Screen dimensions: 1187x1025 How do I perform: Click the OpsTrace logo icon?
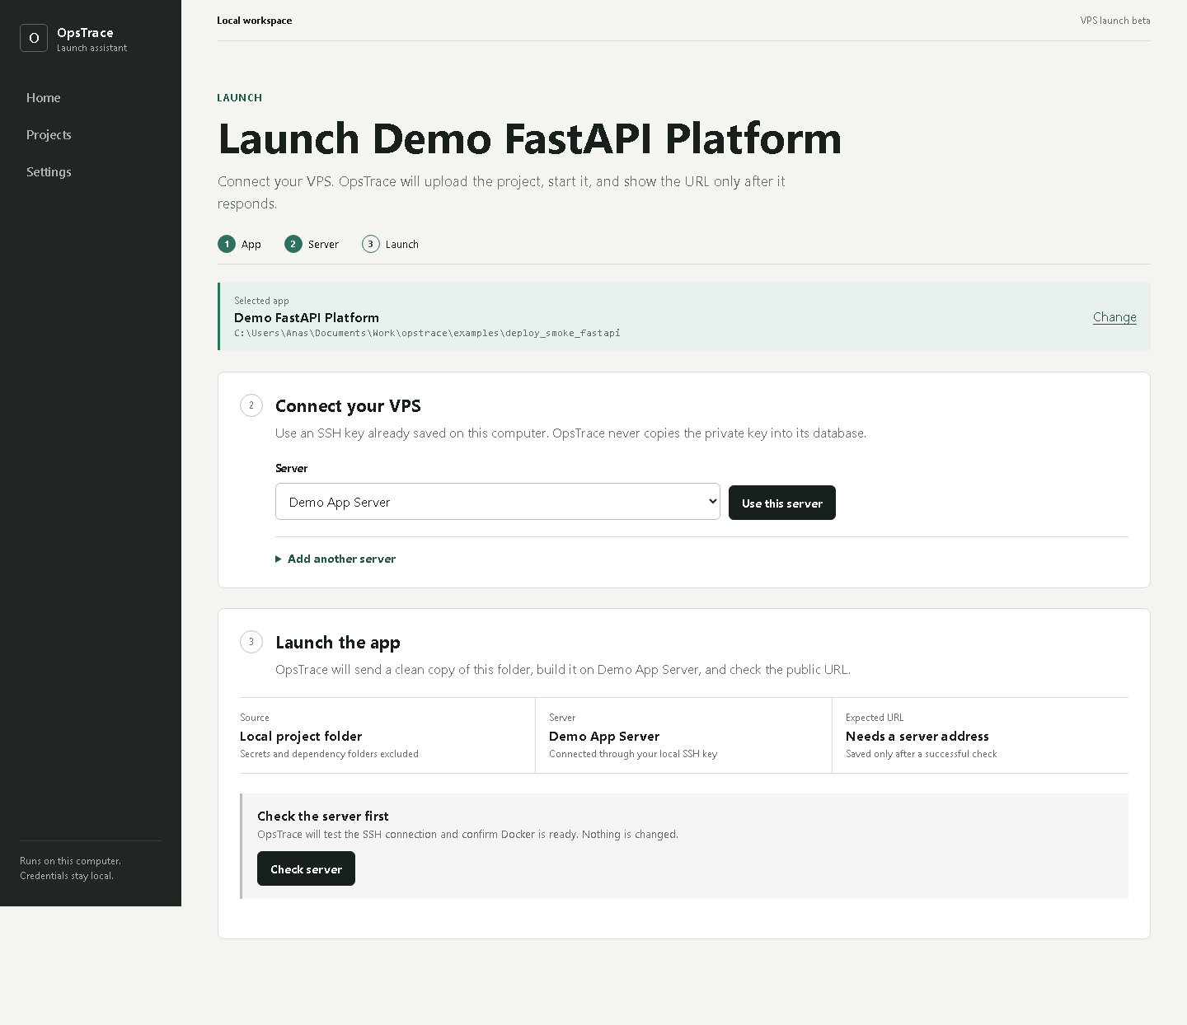point(34,38)
